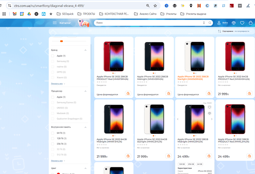Viewport: 255px width, 174px height.
Task: Click the site information icon in address bar
Action: 10,6
